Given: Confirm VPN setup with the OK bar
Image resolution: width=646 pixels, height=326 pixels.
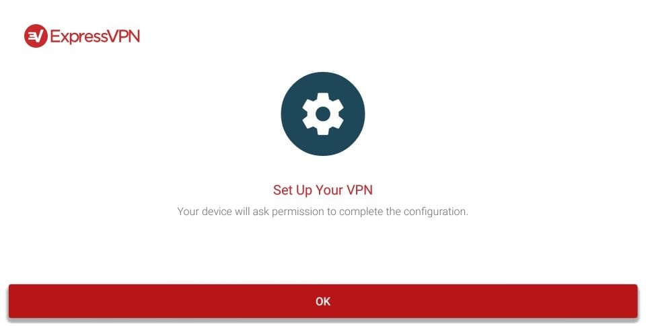Looking at the screenshot, I should (x=323, y=301).
